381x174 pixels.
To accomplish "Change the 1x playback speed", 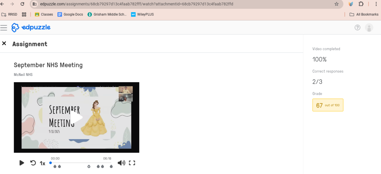I will pos(43,163).
